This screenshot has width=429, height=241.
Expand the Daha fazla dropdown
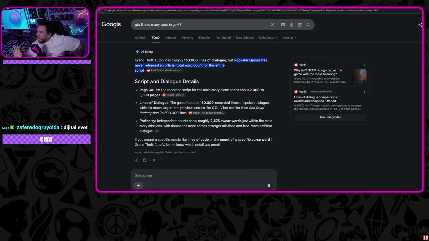[268, 38]
